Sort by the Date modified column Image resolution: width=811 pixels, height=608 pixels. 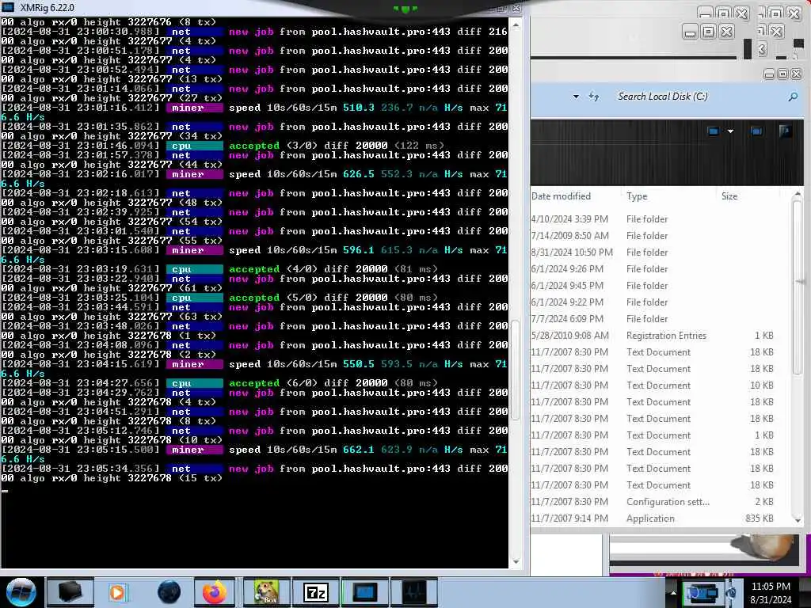click(x=561, y=196)
